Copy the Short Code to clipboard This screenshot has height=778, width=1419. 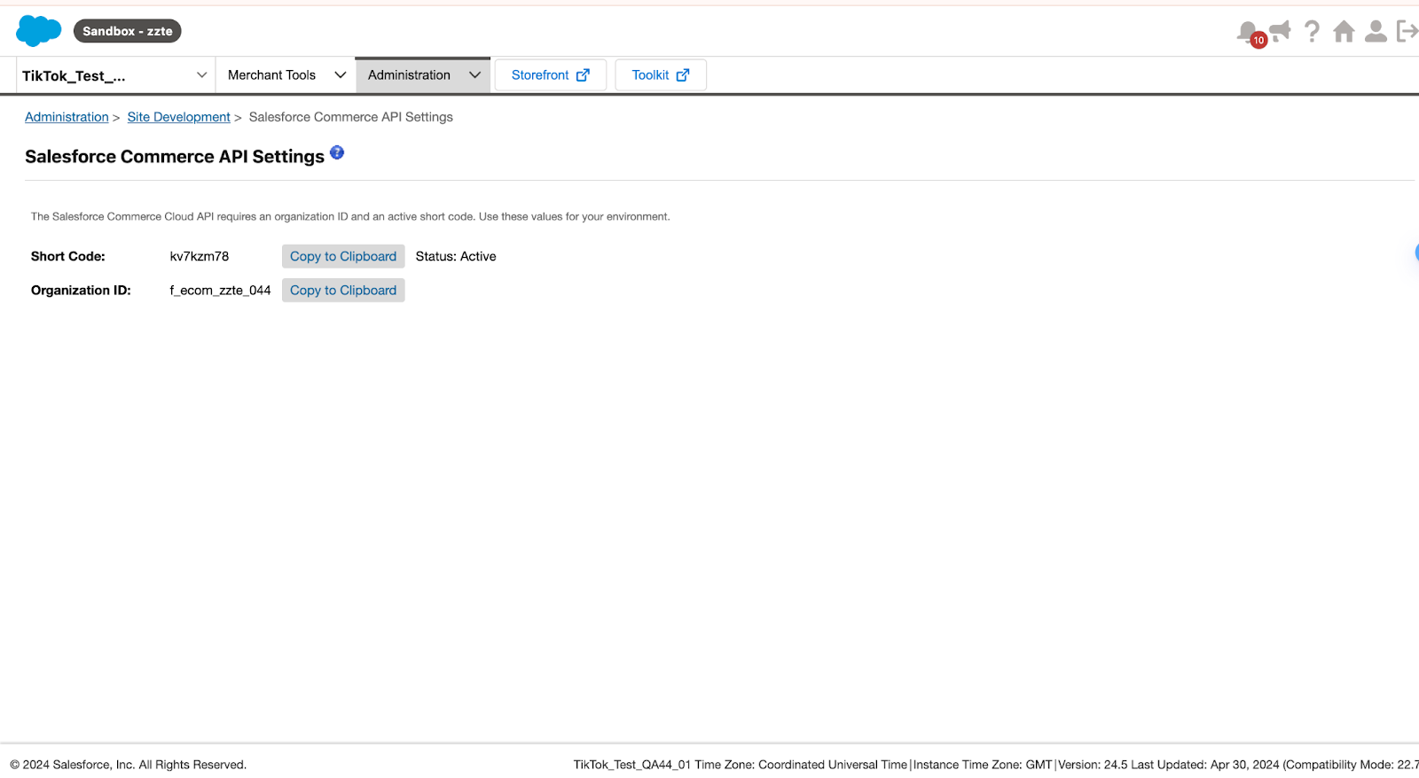(343, 256)
